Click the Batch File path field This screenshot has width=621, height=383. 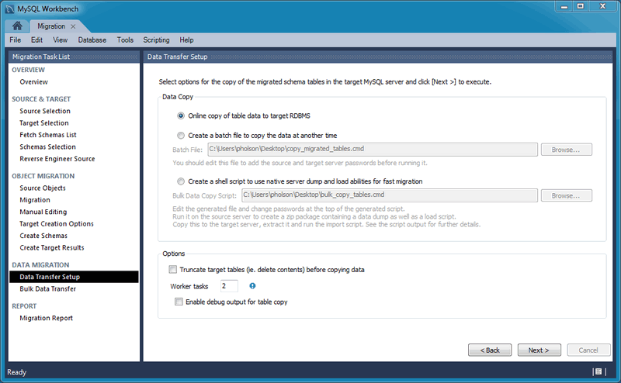coord(373,149)
